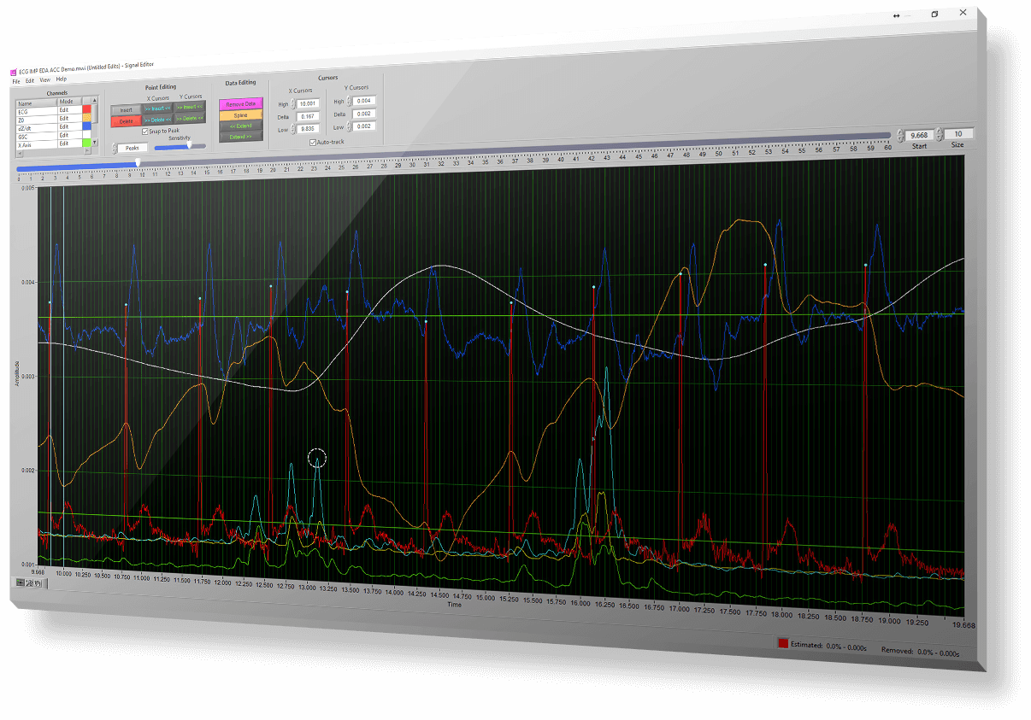
Task: Click the Y Cursors Delete button
Action: pos(189,119)
